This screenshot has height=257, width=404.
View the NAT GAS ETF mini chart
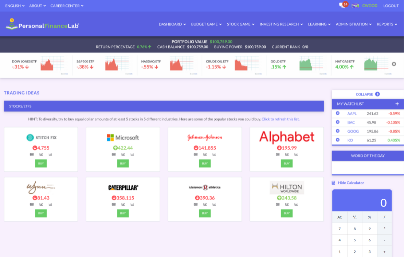coord(376,64)
